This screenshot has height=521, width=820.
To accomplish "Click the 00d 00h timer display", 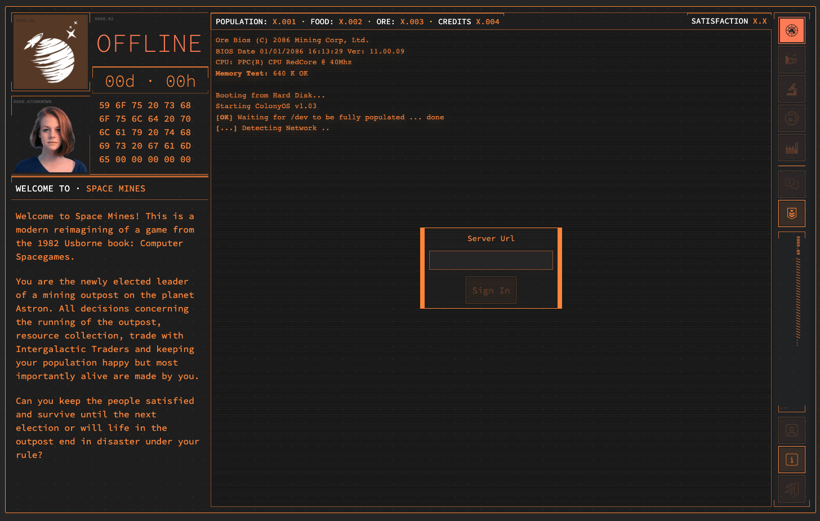I will [x=150, y=81].
